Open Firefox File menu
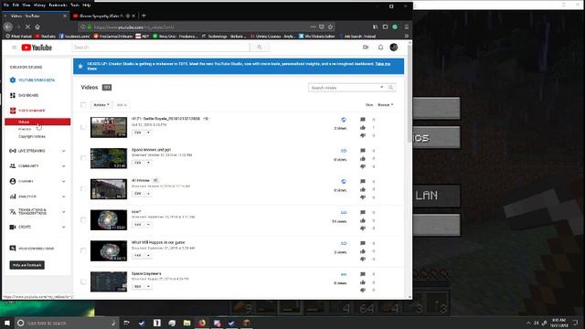Screen dimensions: 585x329 (x=6, y=5)
